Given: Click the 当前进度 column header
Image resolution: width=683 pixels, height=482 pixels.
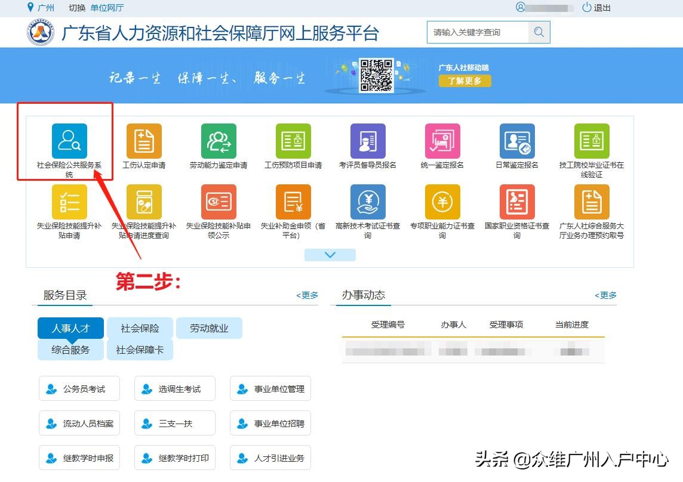Looking at the screenshot, I should pos(572,325).
